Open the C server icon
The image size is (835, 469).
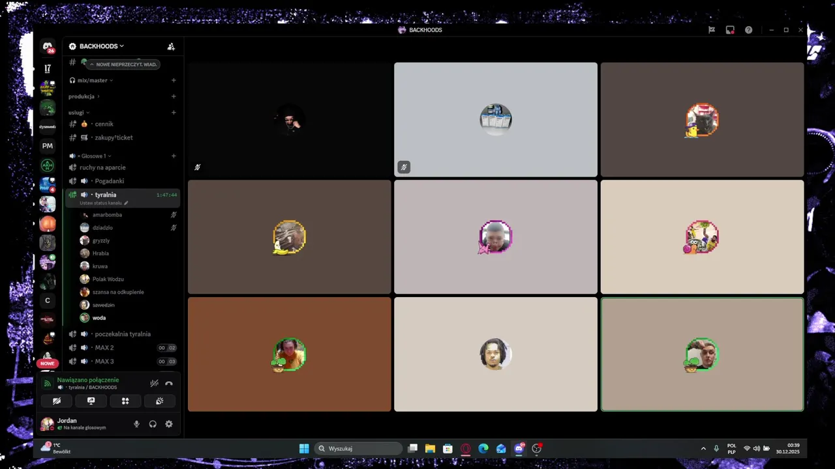point(48,301)
